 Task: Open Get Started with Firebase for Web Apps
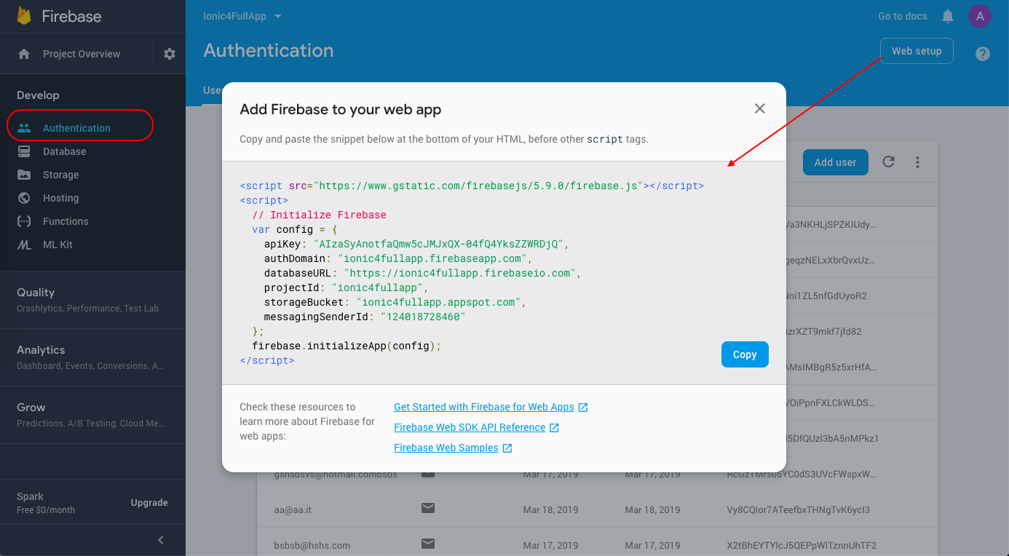[x=484, y=408]
